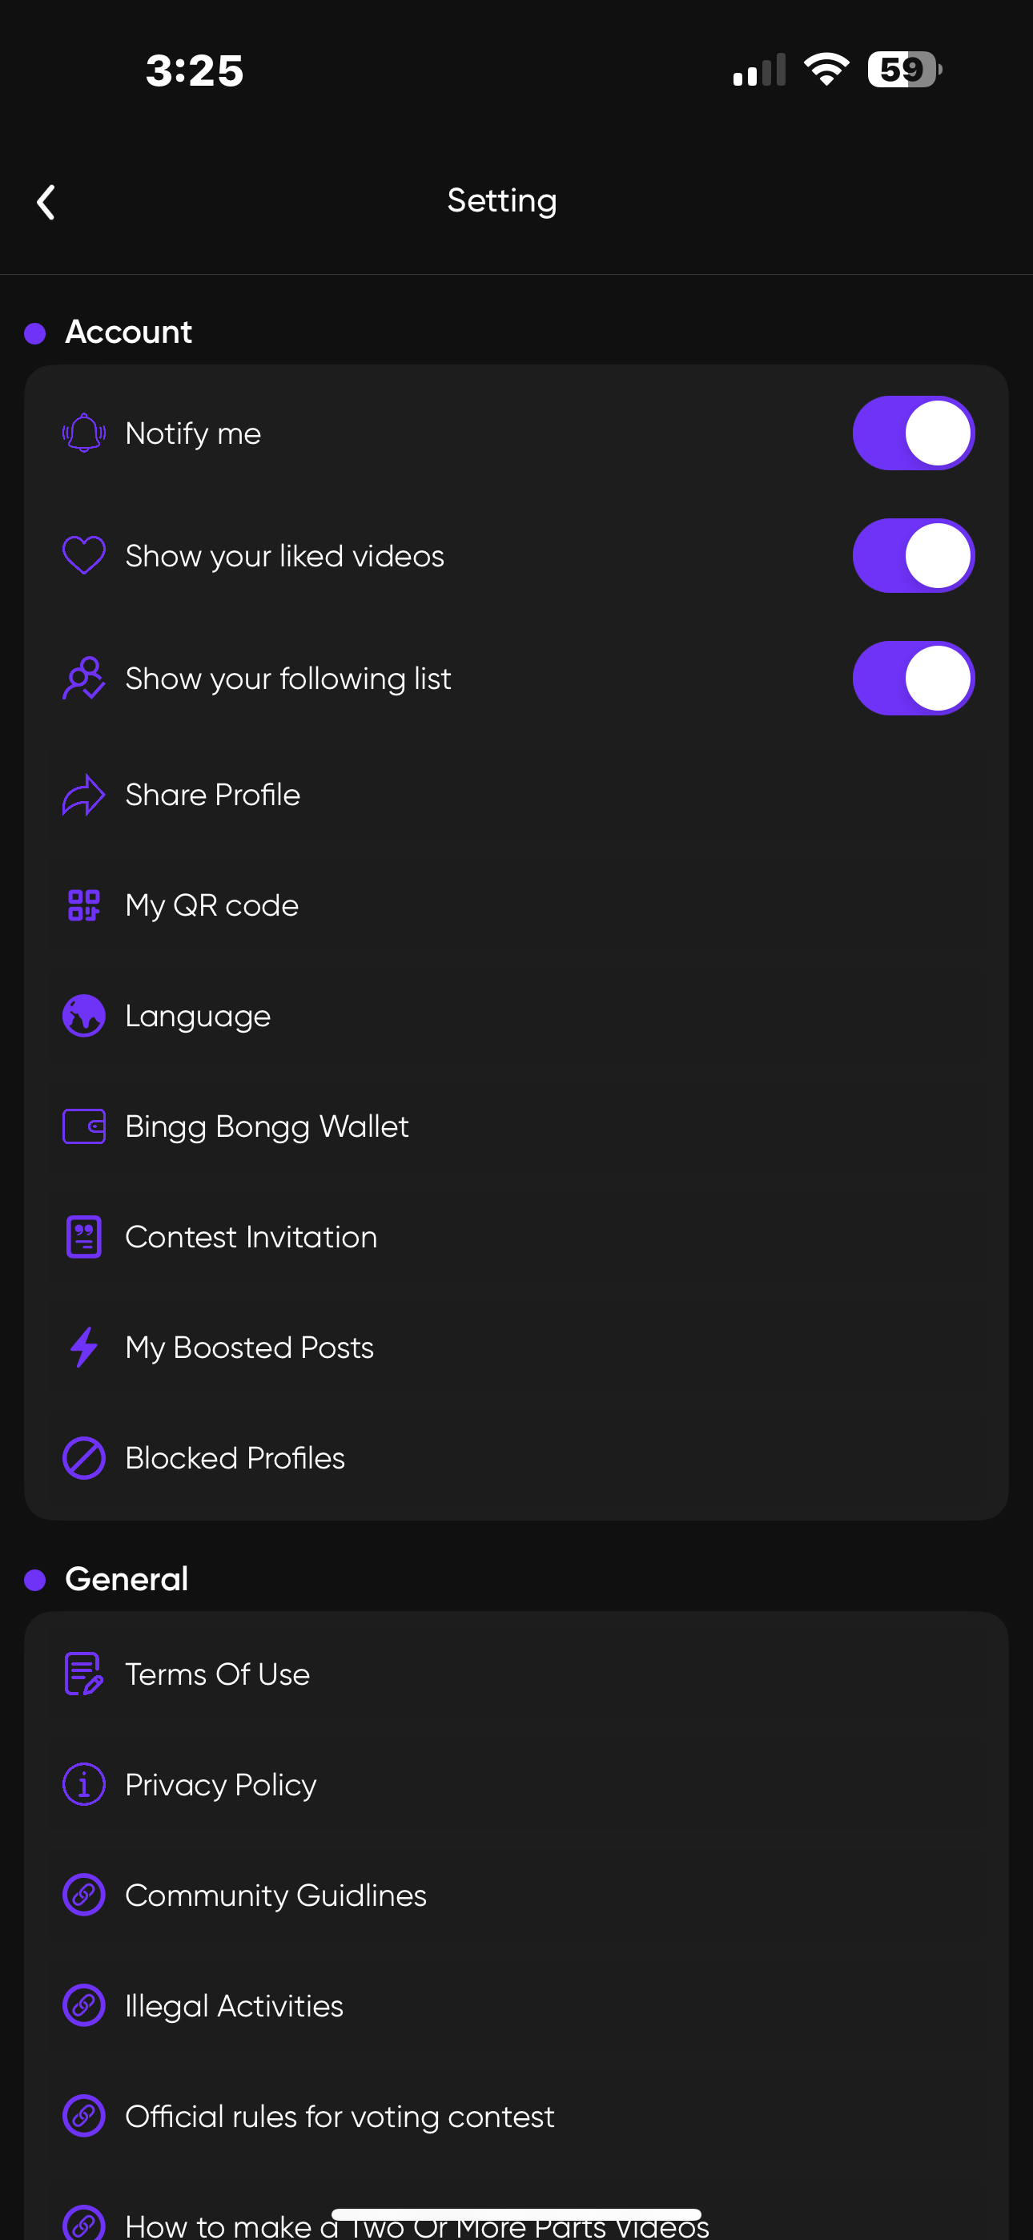
Task: Open Community Guidlines link
Action: click(275, 1895)
